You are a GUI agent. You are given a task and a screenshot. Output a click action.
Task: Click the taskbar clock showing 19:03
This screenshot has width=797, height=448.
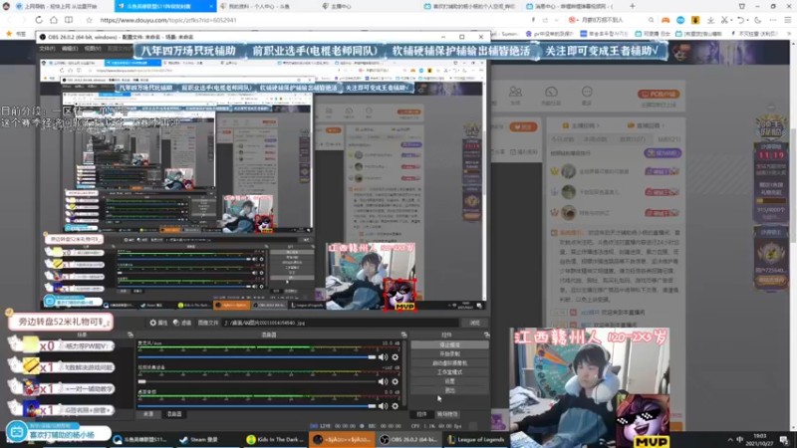(759, 439)
